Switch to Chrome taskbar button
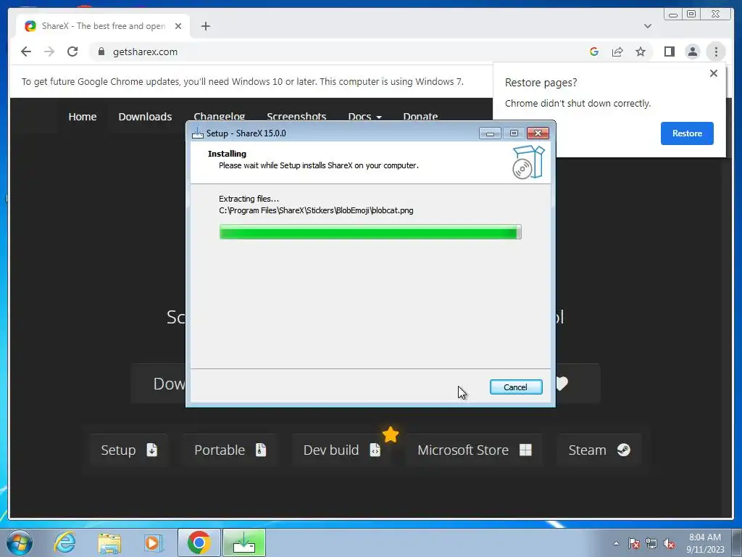The width and height of the screenshot is (742, 557). pos(199,542)
